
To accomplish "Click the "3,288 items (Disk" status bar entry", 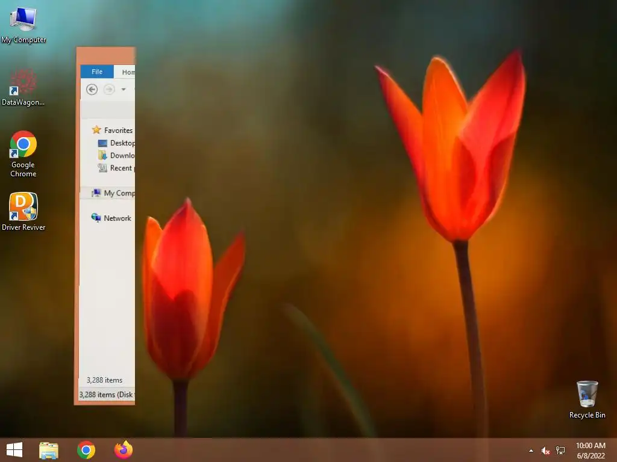I will (107, 395).
